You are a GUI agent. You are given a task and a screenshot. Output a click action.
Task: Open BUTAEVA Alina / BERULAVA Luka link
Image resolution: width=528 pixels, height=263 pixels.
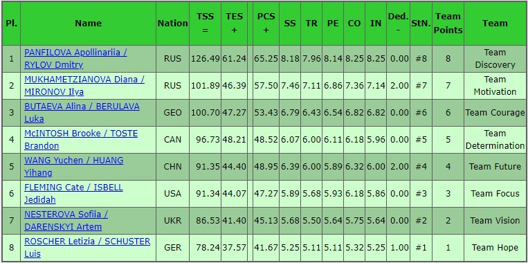point(82,113)
